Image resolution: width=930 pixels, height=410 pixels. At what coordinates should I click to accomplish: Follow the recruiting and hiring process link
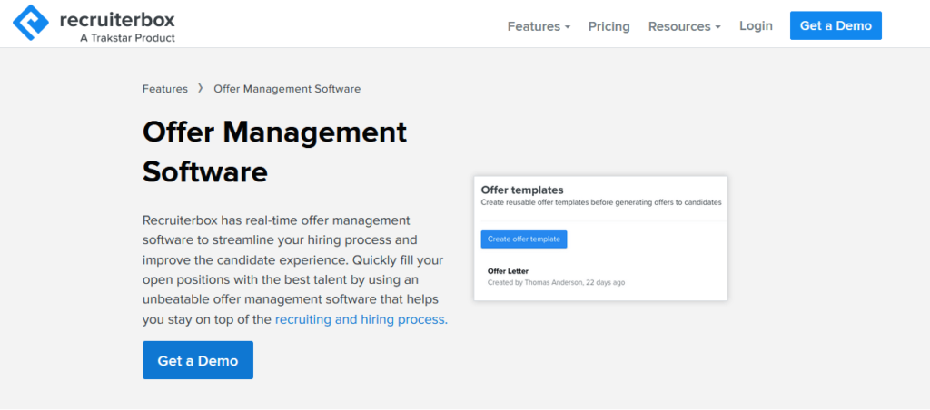tap(361, 319)
